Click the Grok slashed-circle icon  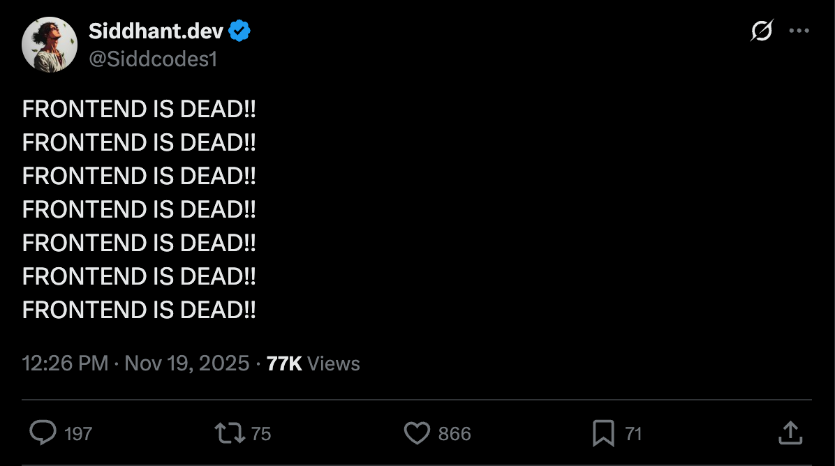point(762,31)
